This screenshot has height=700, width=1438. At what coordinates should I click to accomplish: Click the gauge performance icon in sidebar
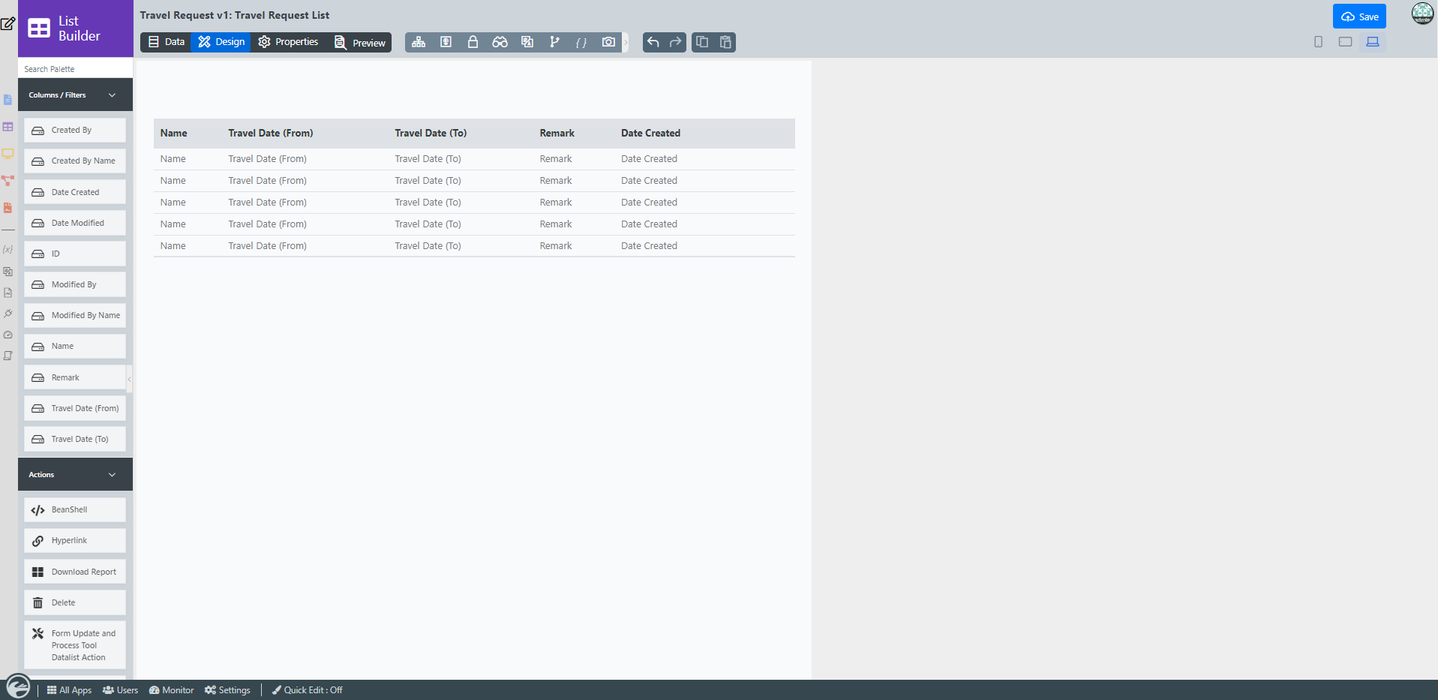(8, 335)
